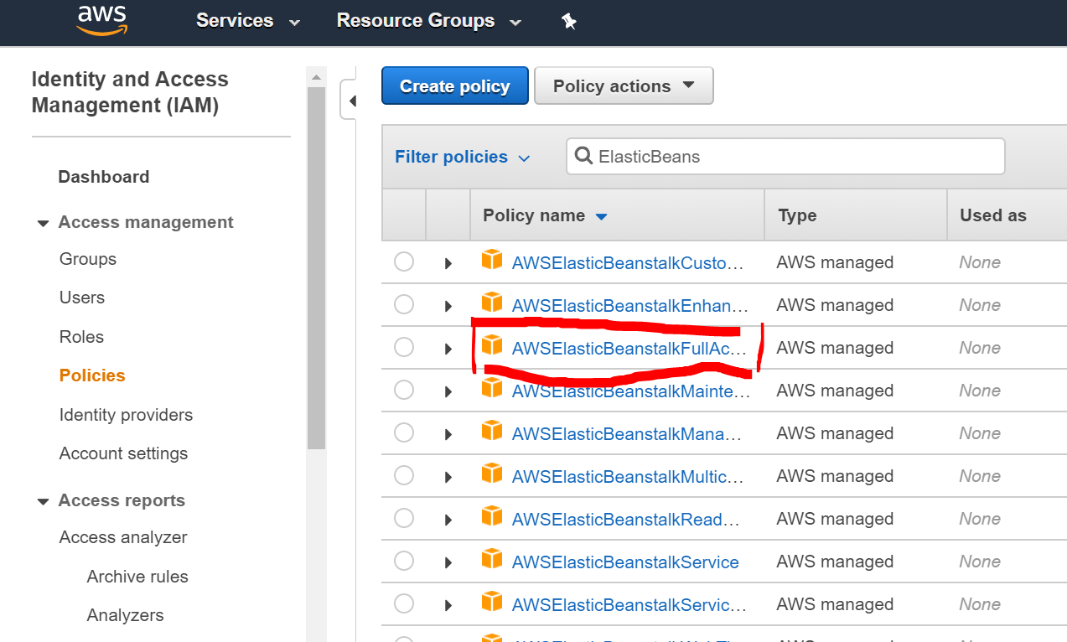Open the Roles page in sidebar
Viewport: 1067px width, 642px height.
pos(81,337)
